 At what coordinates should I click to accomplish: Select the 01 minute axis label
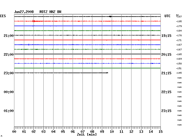(x=24, y=132)
